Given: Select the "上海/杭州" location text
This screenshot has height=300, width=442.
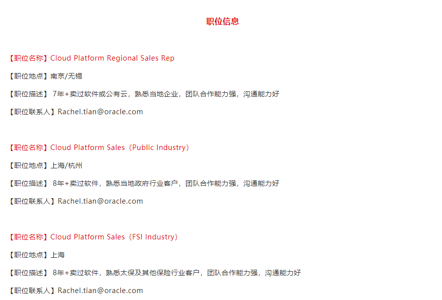Looking at the screenshot, I should [x=66, y=165].
